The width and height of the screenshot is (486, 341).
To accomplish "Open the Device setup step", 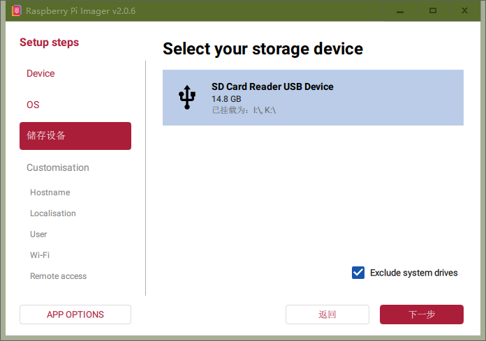I will 40,73.
